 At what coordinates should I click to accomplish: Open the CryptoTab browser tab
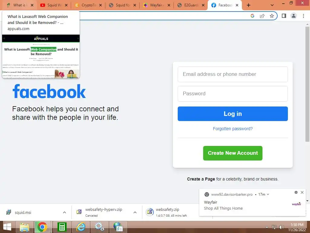coord(85,5)
